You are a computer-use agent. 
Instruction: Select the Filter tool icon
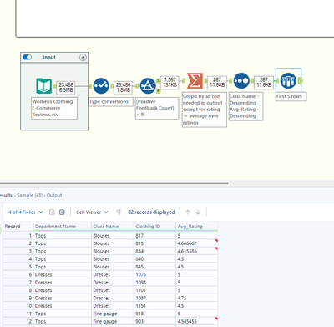pyautogui.click(x=148, y=86)
